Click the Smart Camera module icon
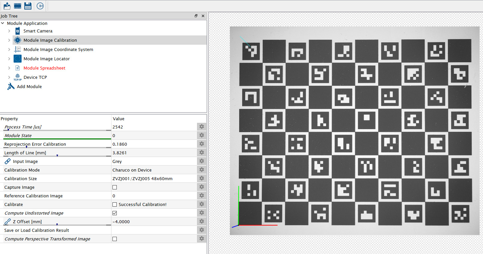The image size is (483, 254). click(x=18, y=31)
